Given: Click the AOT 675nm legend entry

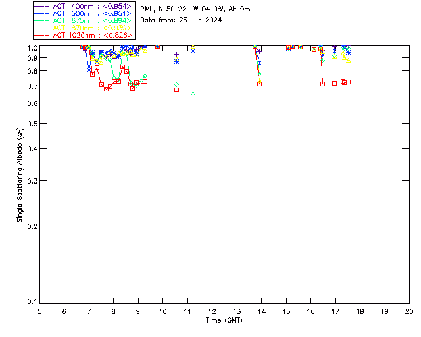Looking at the screenshot, I should click(83, 20).
